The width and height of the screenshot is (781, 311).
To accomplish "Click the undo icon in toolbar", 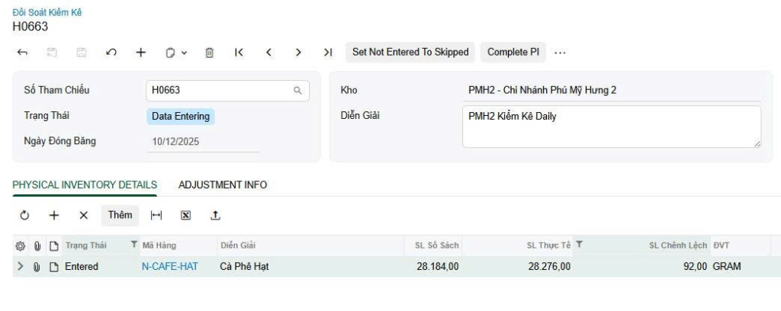I will pyautogui.click(x=111, y=53).
